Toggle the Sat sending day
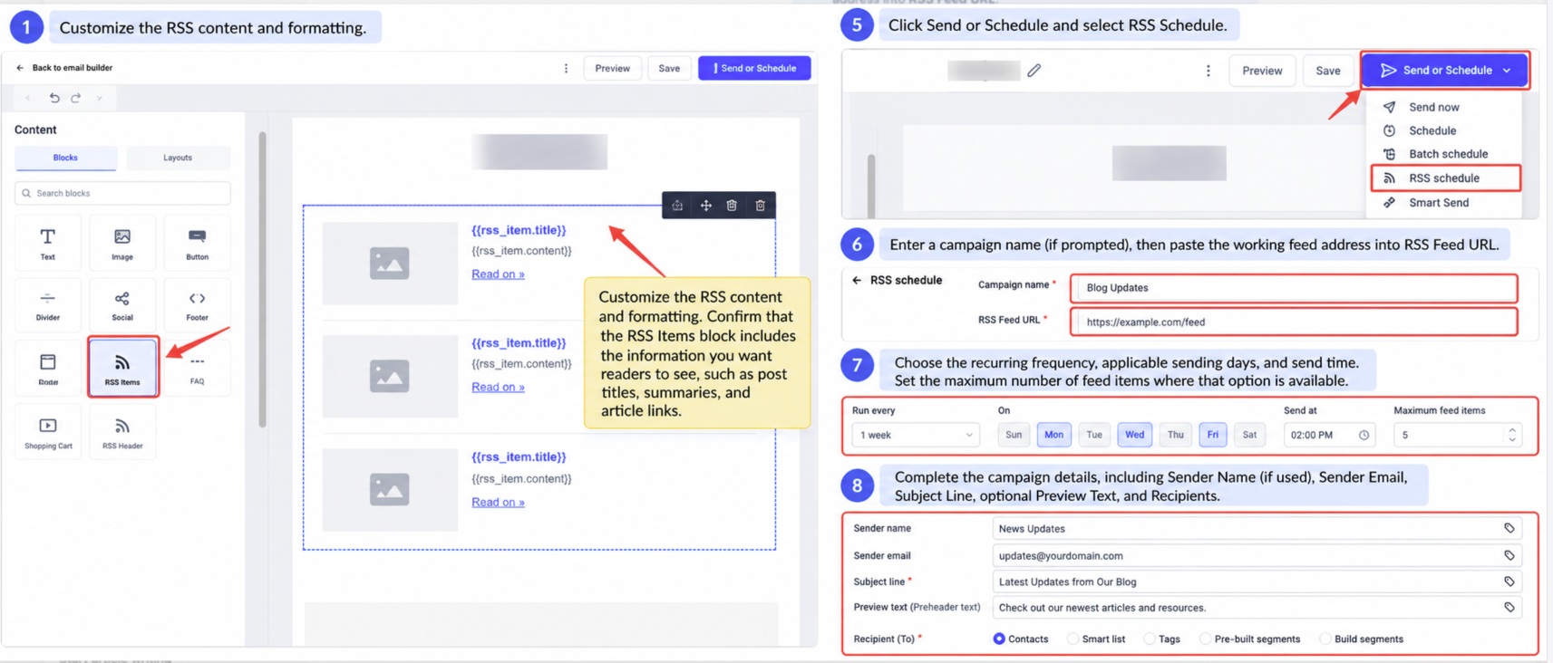This screenshot has height=663, width=1553. [x=1249, y=435]
